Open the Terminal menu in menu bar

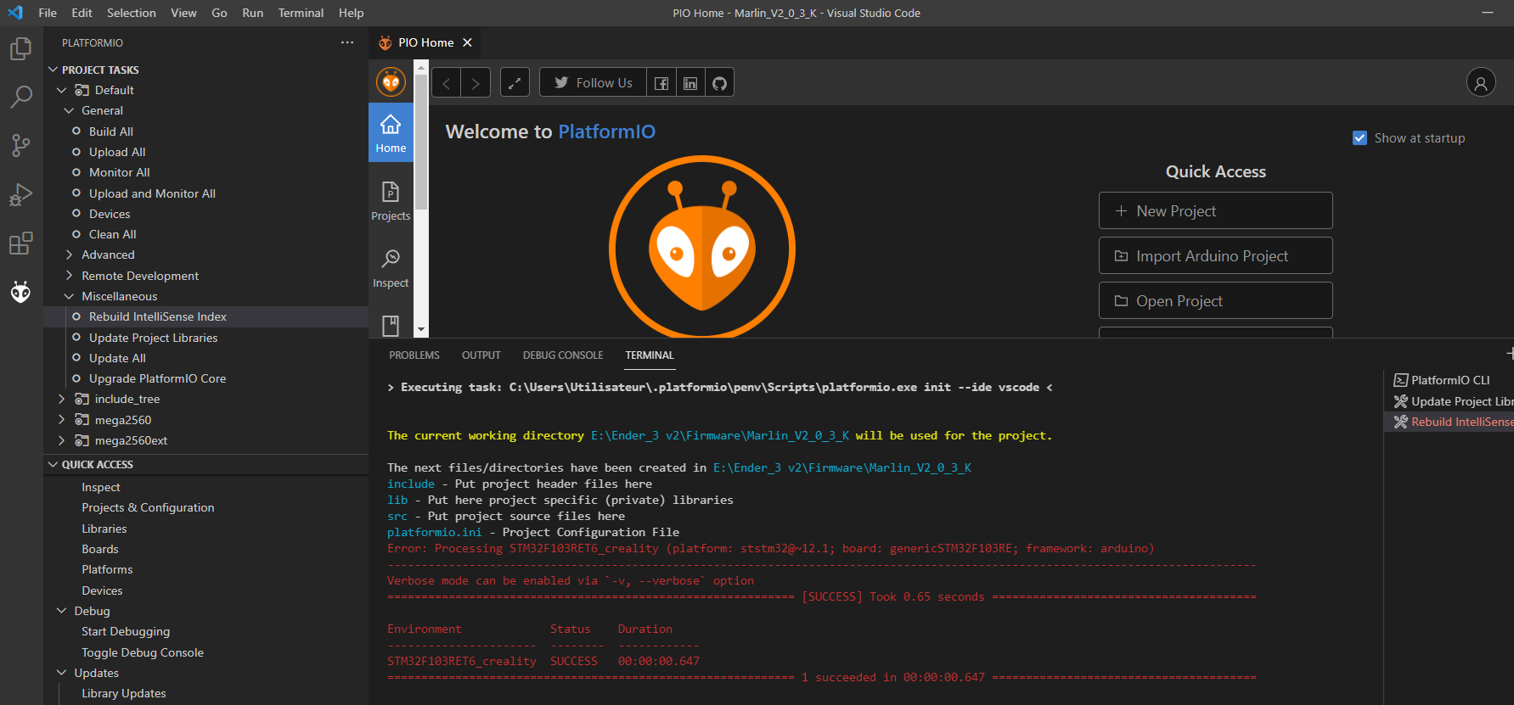[301, 13]
